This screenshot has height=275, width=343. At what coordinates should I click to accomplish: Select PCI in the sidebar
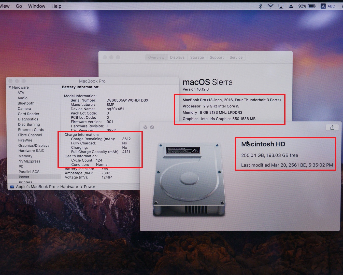pyautogui.click(x=22, y=167)
